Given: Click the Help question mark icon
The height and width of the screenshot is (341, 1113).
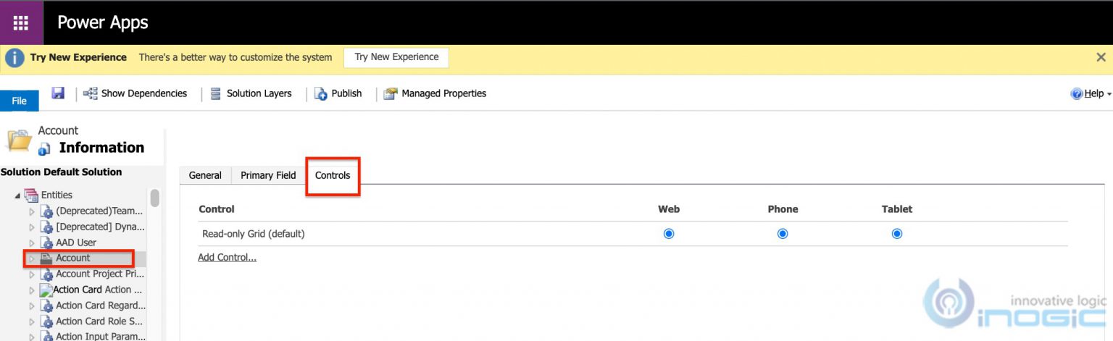Looking at the screenshot, I should (x=1077, y=93).
